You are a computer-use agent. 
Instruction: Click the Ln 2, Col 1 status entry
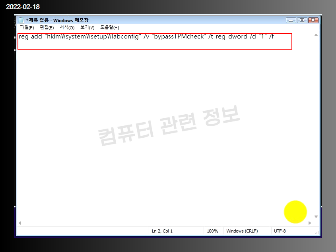click(x=162, y=231)
